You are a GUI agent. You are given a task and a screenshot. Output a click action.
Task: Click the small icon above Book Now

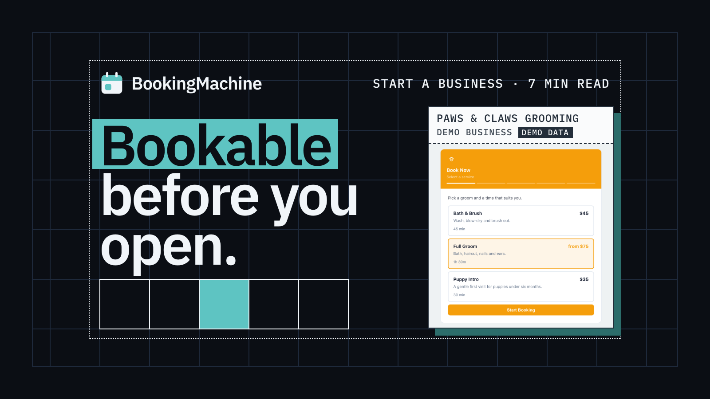451,159
